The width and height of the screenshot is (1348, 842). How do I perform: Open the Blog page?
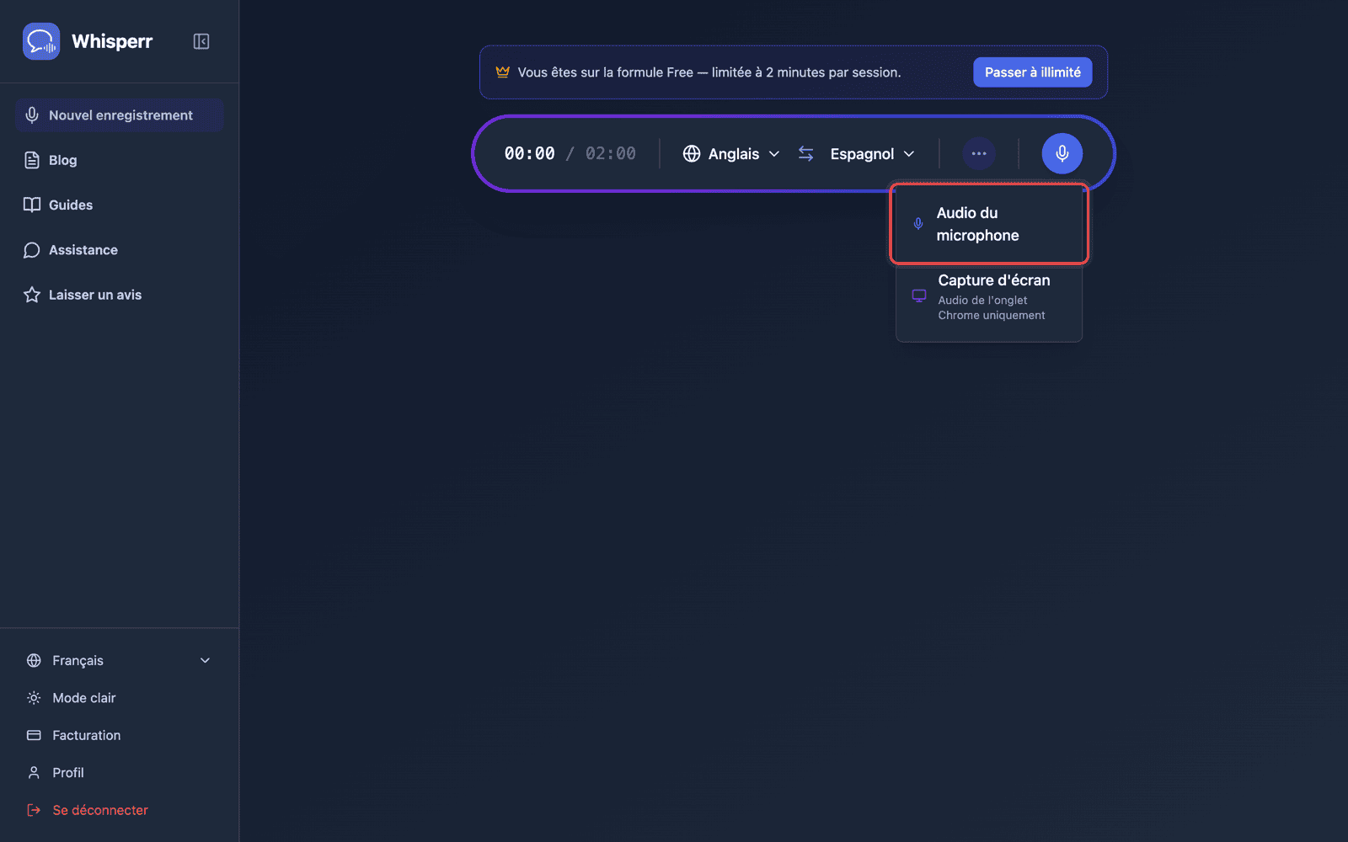(119, 160)
